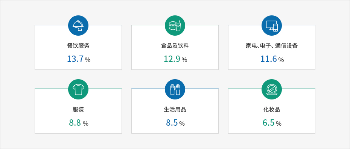
Task: Select the 家电、电子、通信设备 label
Action: coord(272,46)
